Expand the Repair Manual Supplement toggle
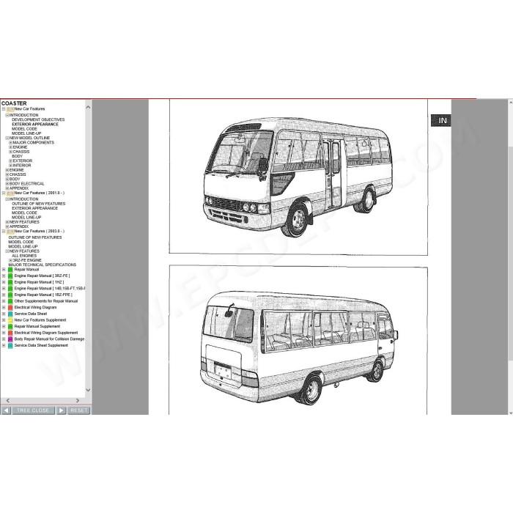Screen dimensions: 513x513 pyautogui.click(x=4, y=327)
